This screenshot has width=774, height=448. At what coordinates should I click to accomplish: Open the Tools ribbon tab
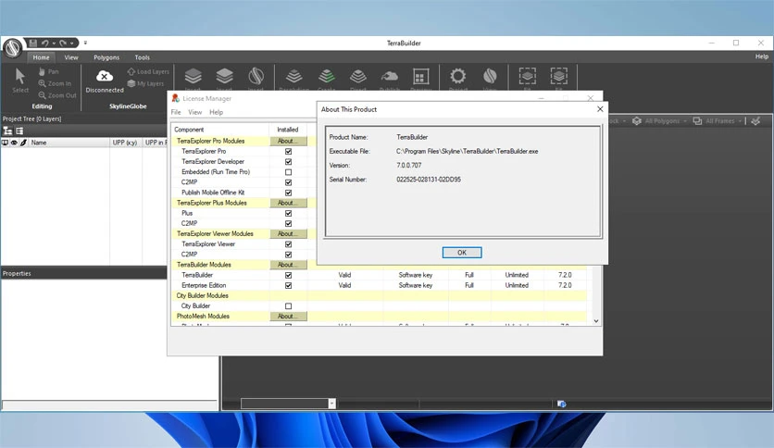(143, 57)
